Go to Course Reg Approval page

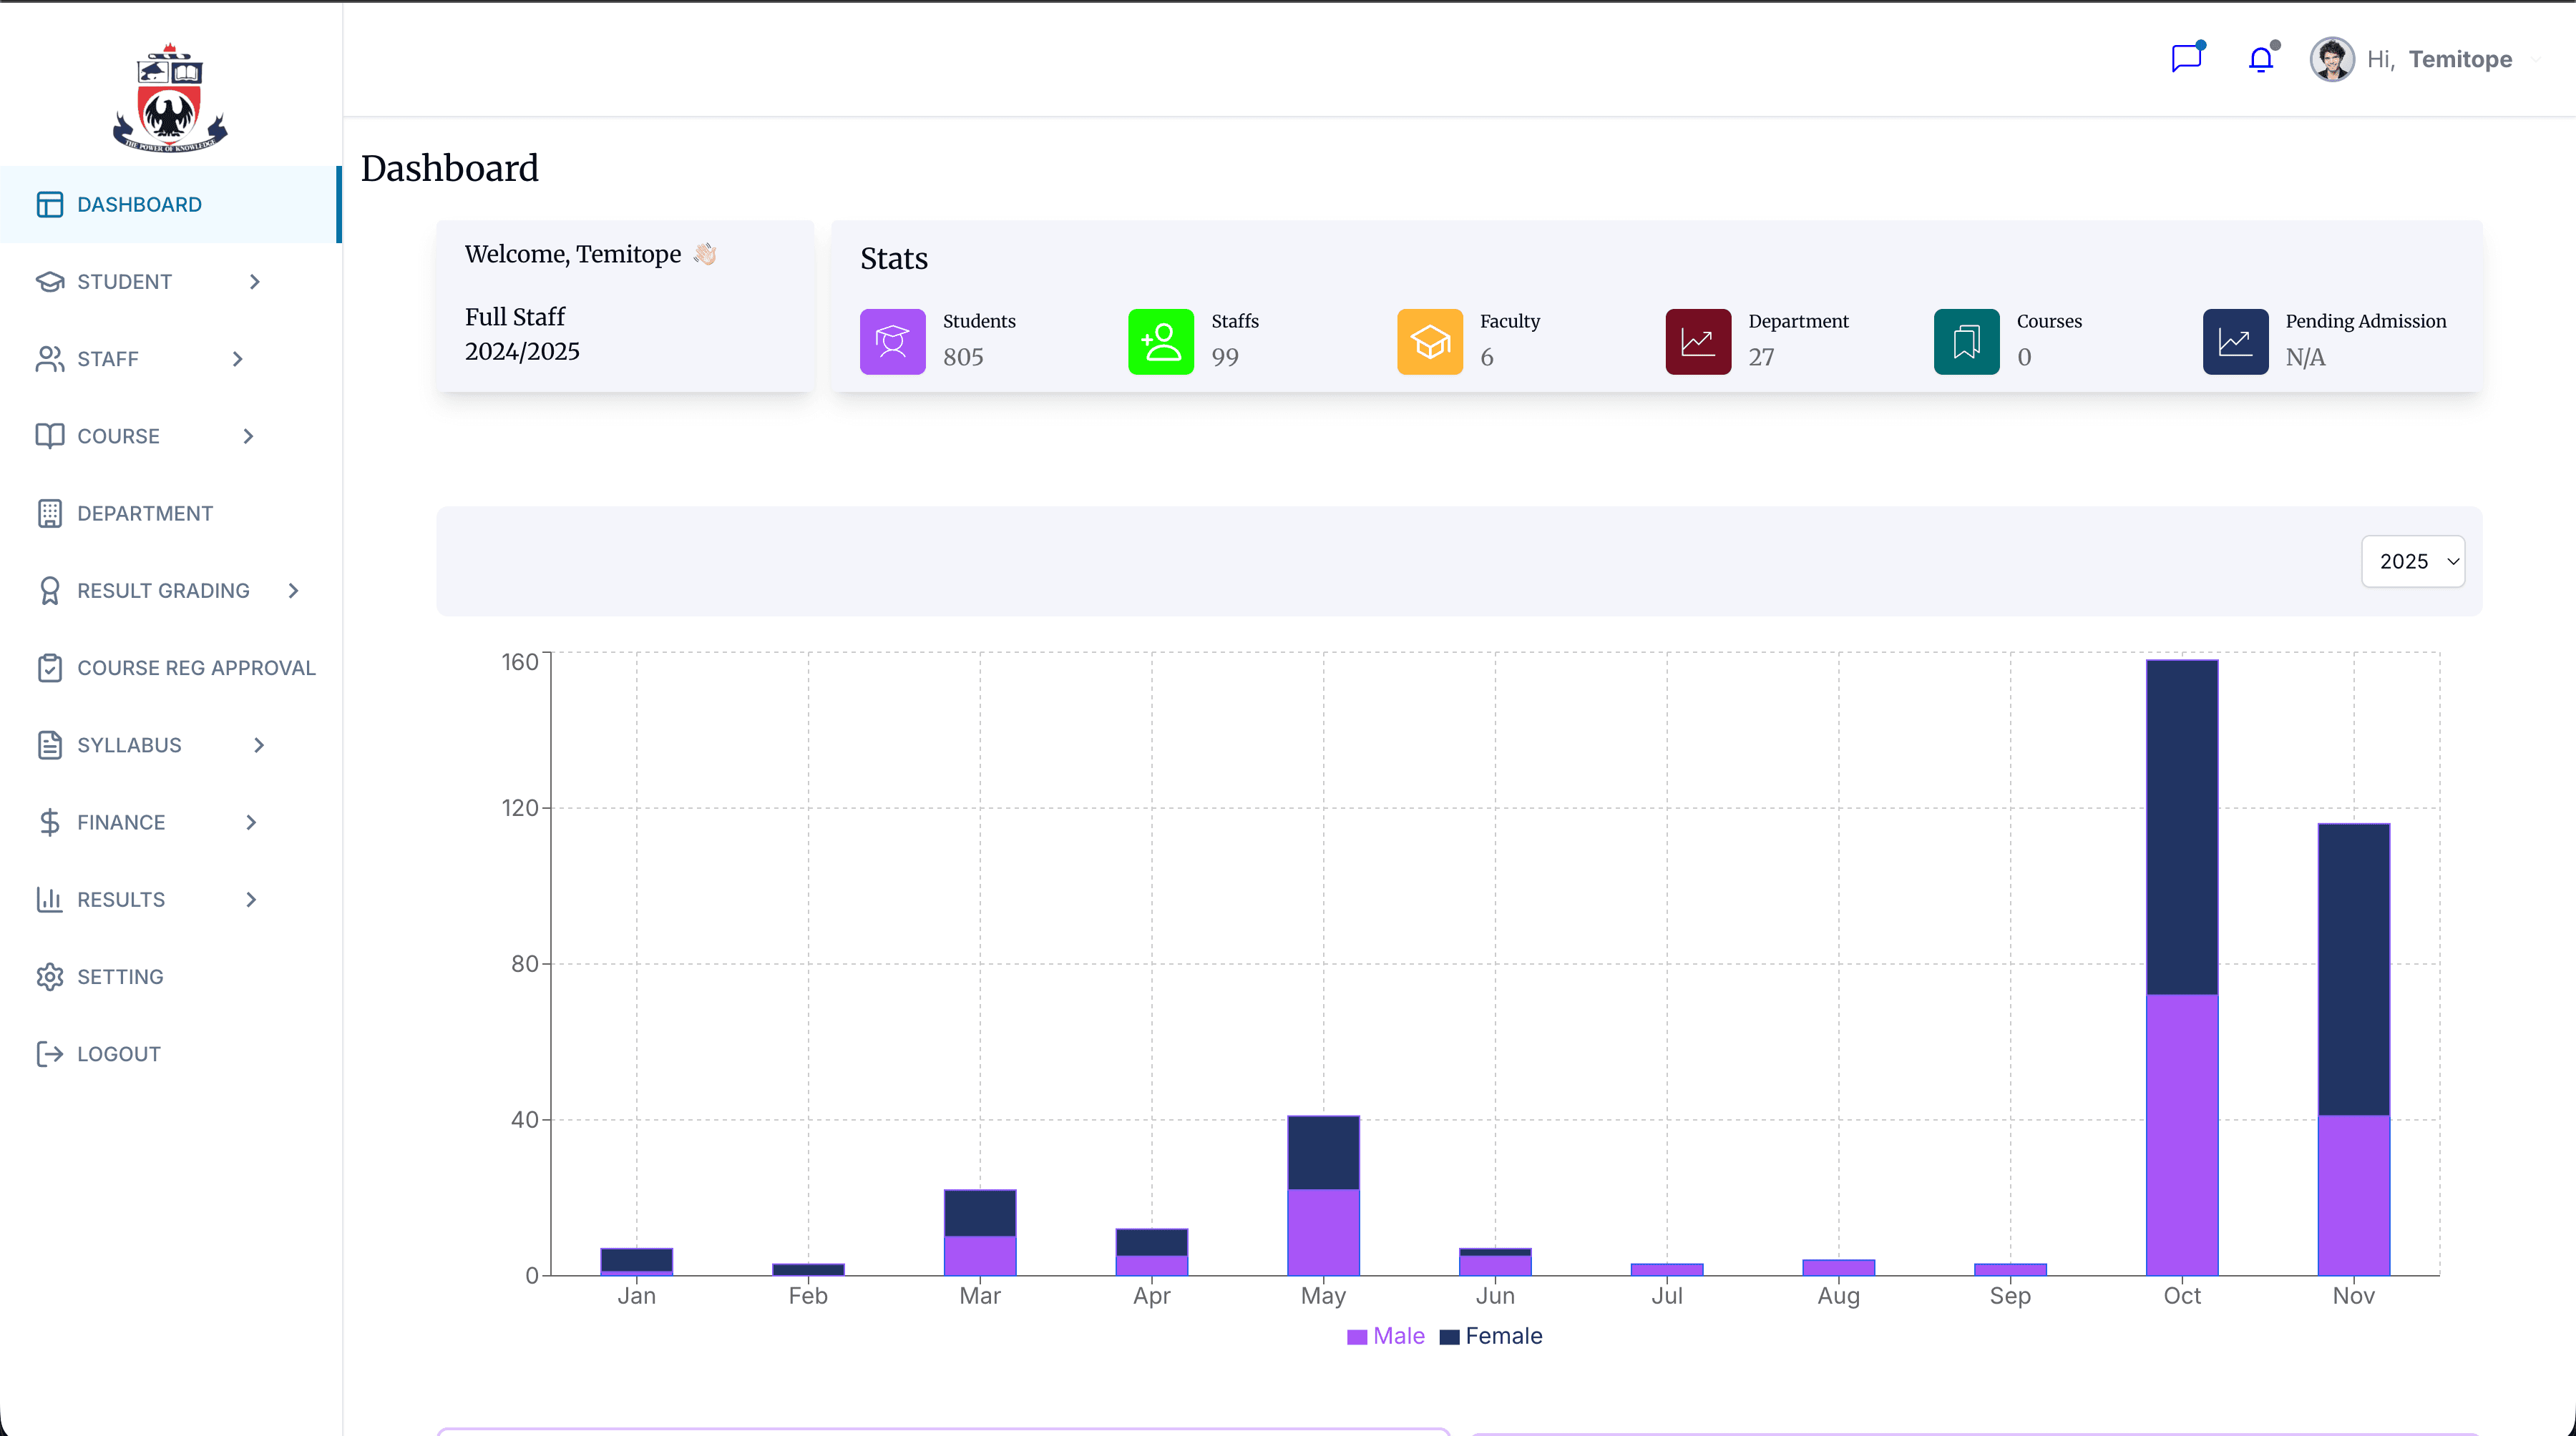tap(195, 667)
